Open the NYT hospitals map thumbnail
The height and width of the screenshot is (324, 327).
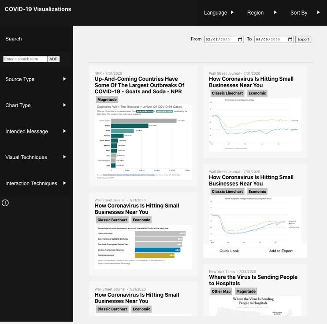pos(255,306)
